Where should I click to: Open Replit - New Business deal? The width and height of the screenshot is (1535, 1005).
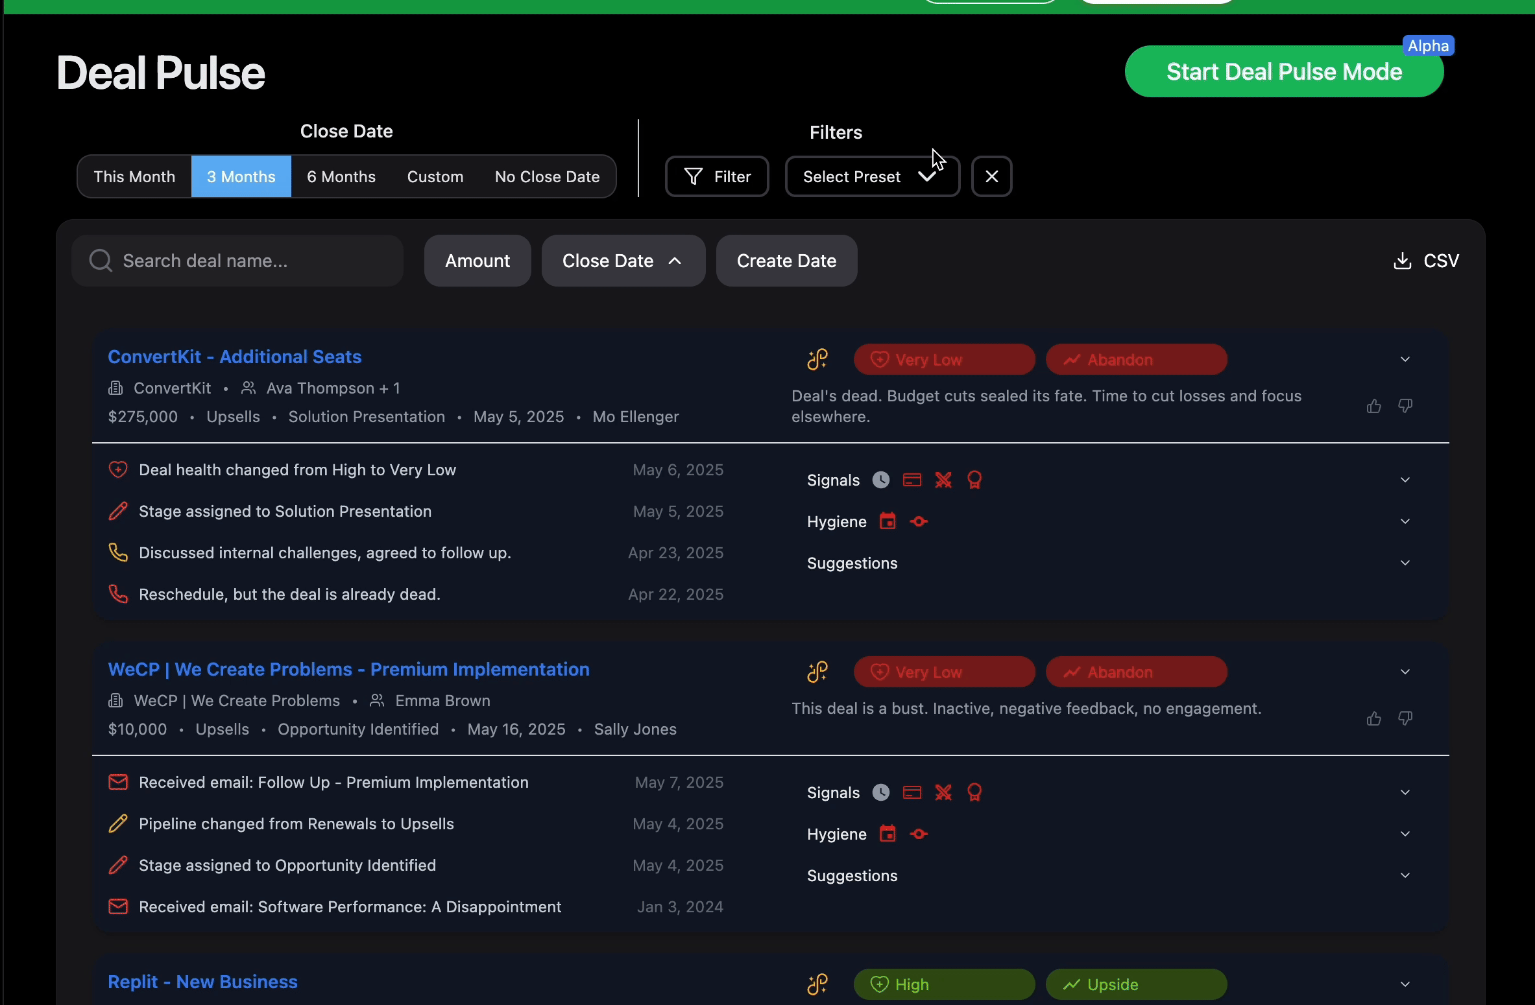[202, 982]
